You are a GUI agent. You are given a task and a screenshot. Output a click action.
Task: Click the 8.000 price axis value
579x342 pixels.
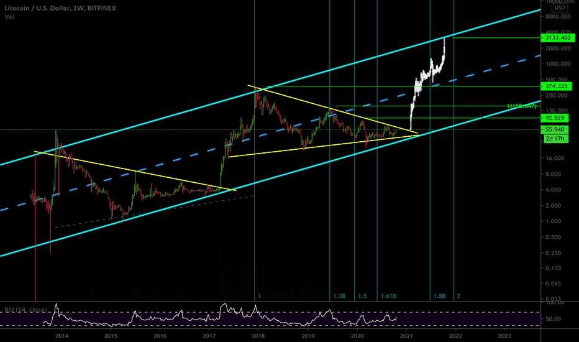(553, 174)
